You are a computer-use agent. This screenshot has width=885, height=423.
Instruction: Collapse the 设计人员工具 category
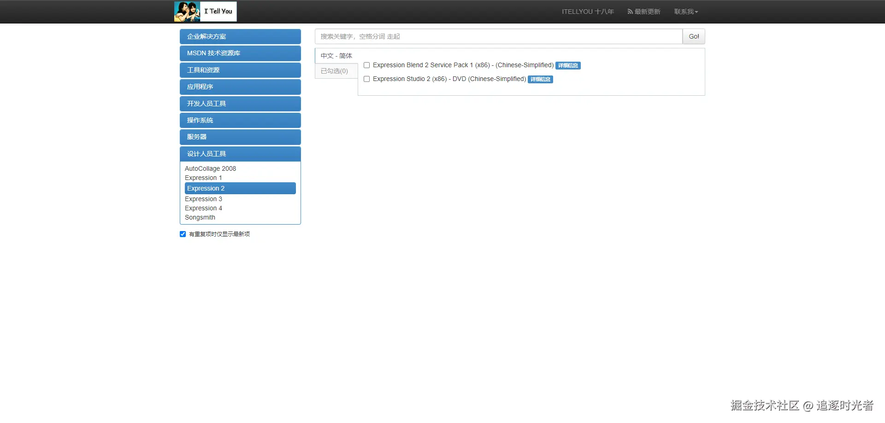tap(240, 154)
